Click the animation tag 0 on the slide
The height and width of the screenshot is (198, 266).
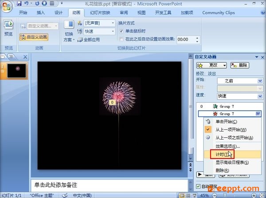click(x=112, y=102)
